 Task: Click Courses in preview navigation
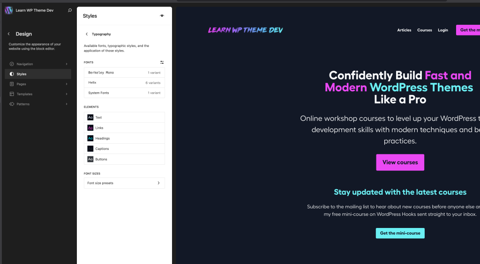(425, 30)
